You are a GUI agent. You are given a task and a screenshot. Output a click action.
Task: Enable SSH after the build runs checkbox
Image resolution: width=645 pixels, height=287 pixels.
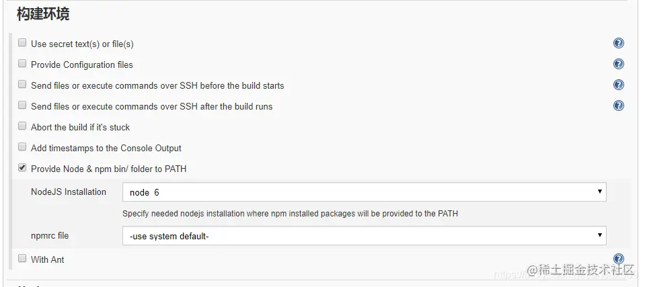click(22, 106)
